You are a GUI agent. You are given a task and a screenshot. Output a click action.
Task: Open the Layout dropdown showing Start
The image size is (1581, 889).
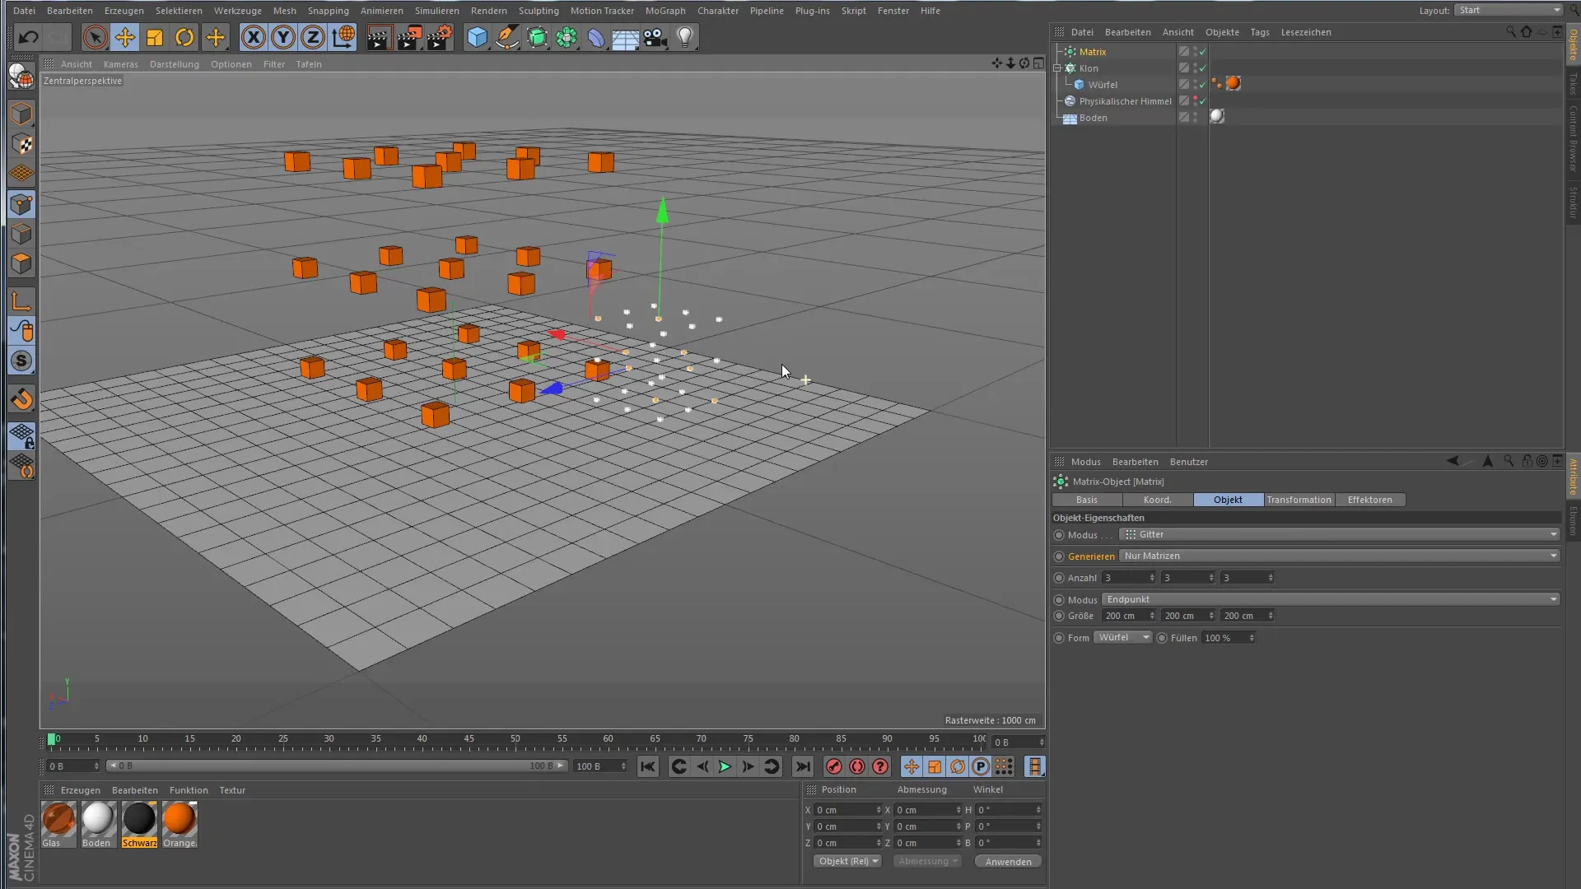(1509, 11)
